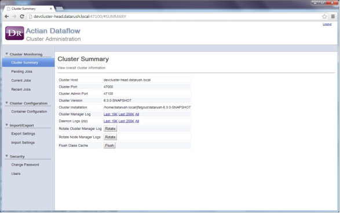Click the Cluster Installation path value
Screen dimensions: 340x213
click(147, 107)
